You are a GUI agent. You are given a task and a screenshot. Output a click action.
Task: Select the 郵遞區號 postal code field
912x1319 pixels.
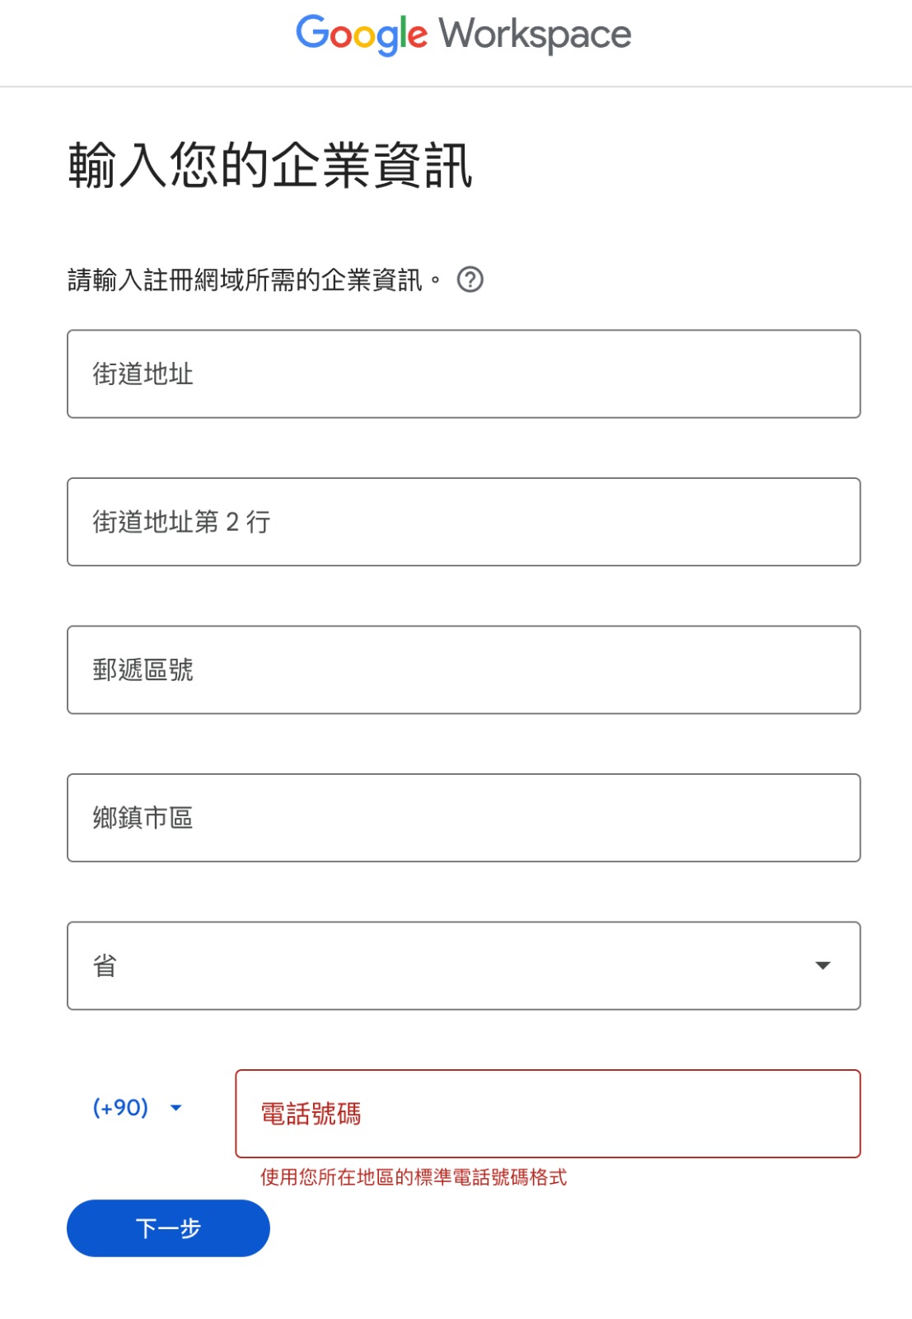pyautogui.click(x=464, y=669)
